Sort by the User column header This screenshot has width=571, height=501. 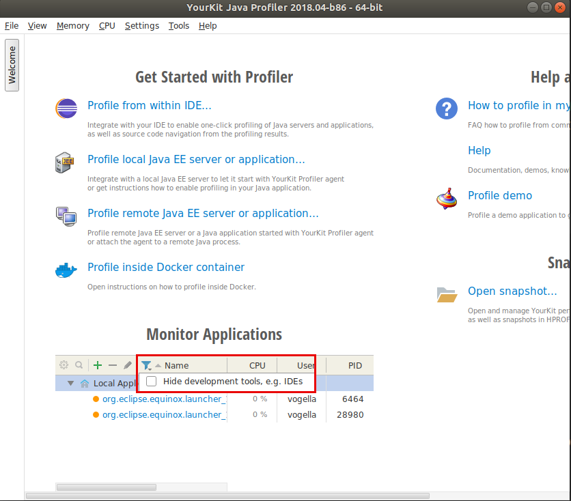point(305,365)
